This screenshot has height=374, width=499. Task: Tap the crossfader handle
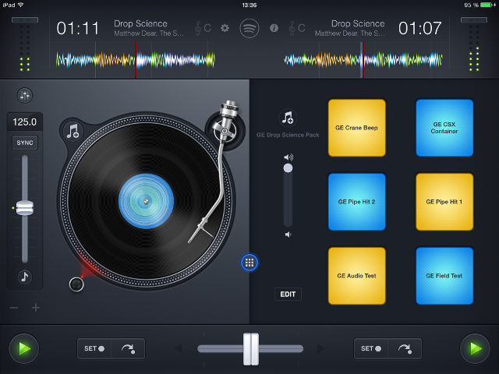point(251,349)
